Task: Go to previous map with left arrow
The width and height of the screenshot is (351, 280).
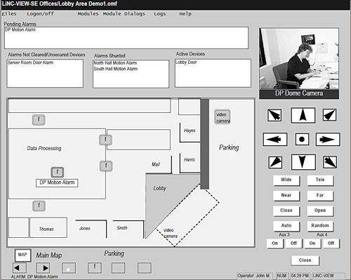Action: [20, 268]
